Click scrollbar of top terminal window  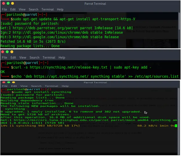pos(179,21)
